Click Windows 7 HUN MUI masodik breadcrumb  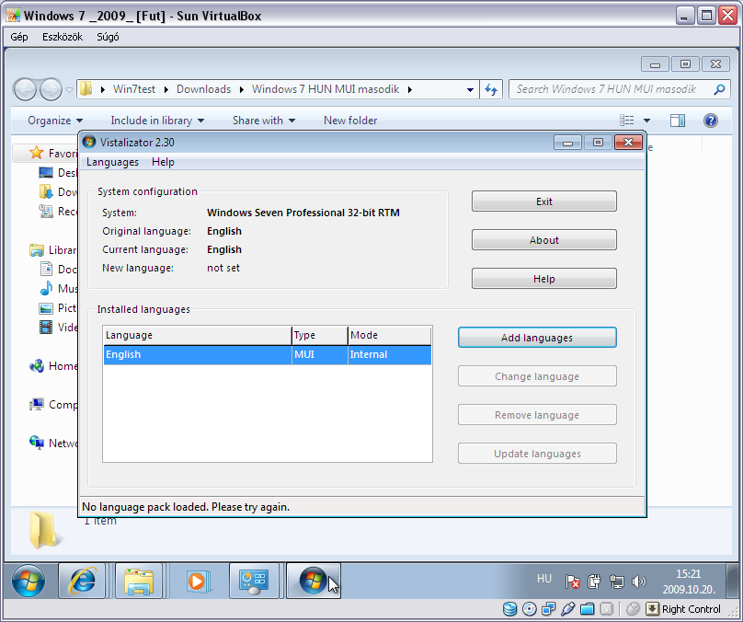point(326,89)
